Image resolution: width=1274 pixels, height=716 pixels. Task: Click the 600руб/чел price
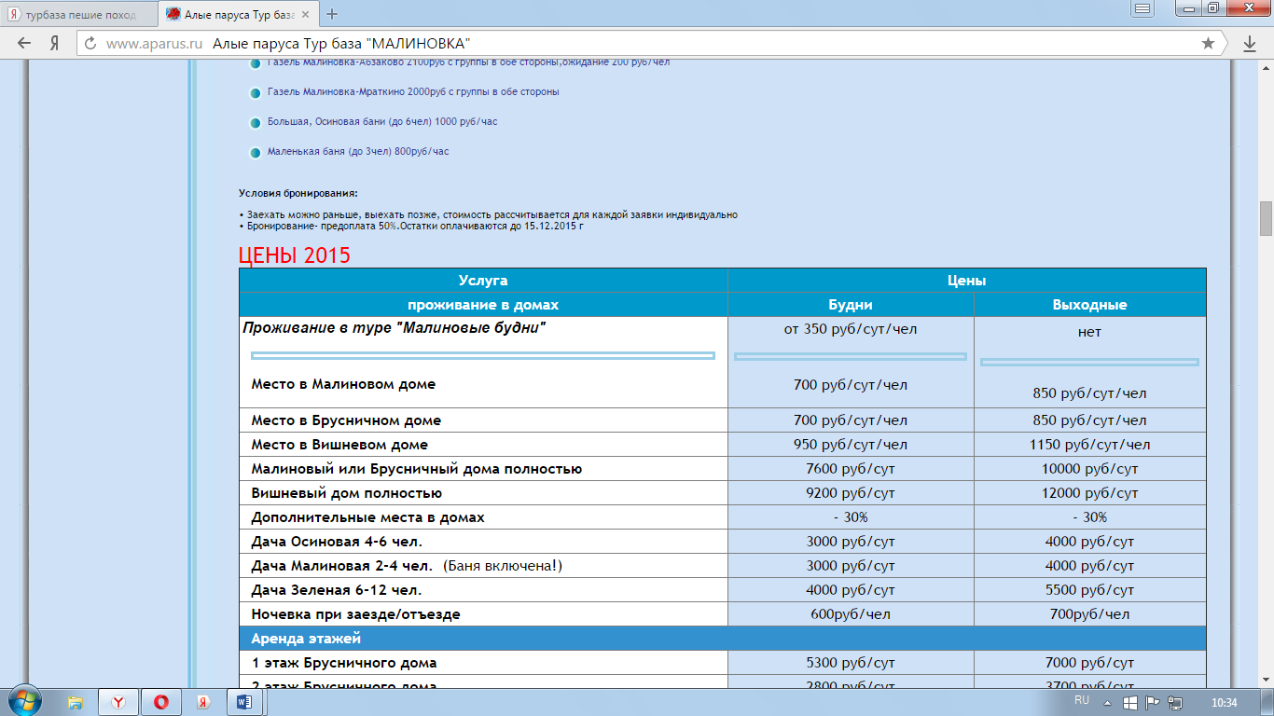click(851, 614)
